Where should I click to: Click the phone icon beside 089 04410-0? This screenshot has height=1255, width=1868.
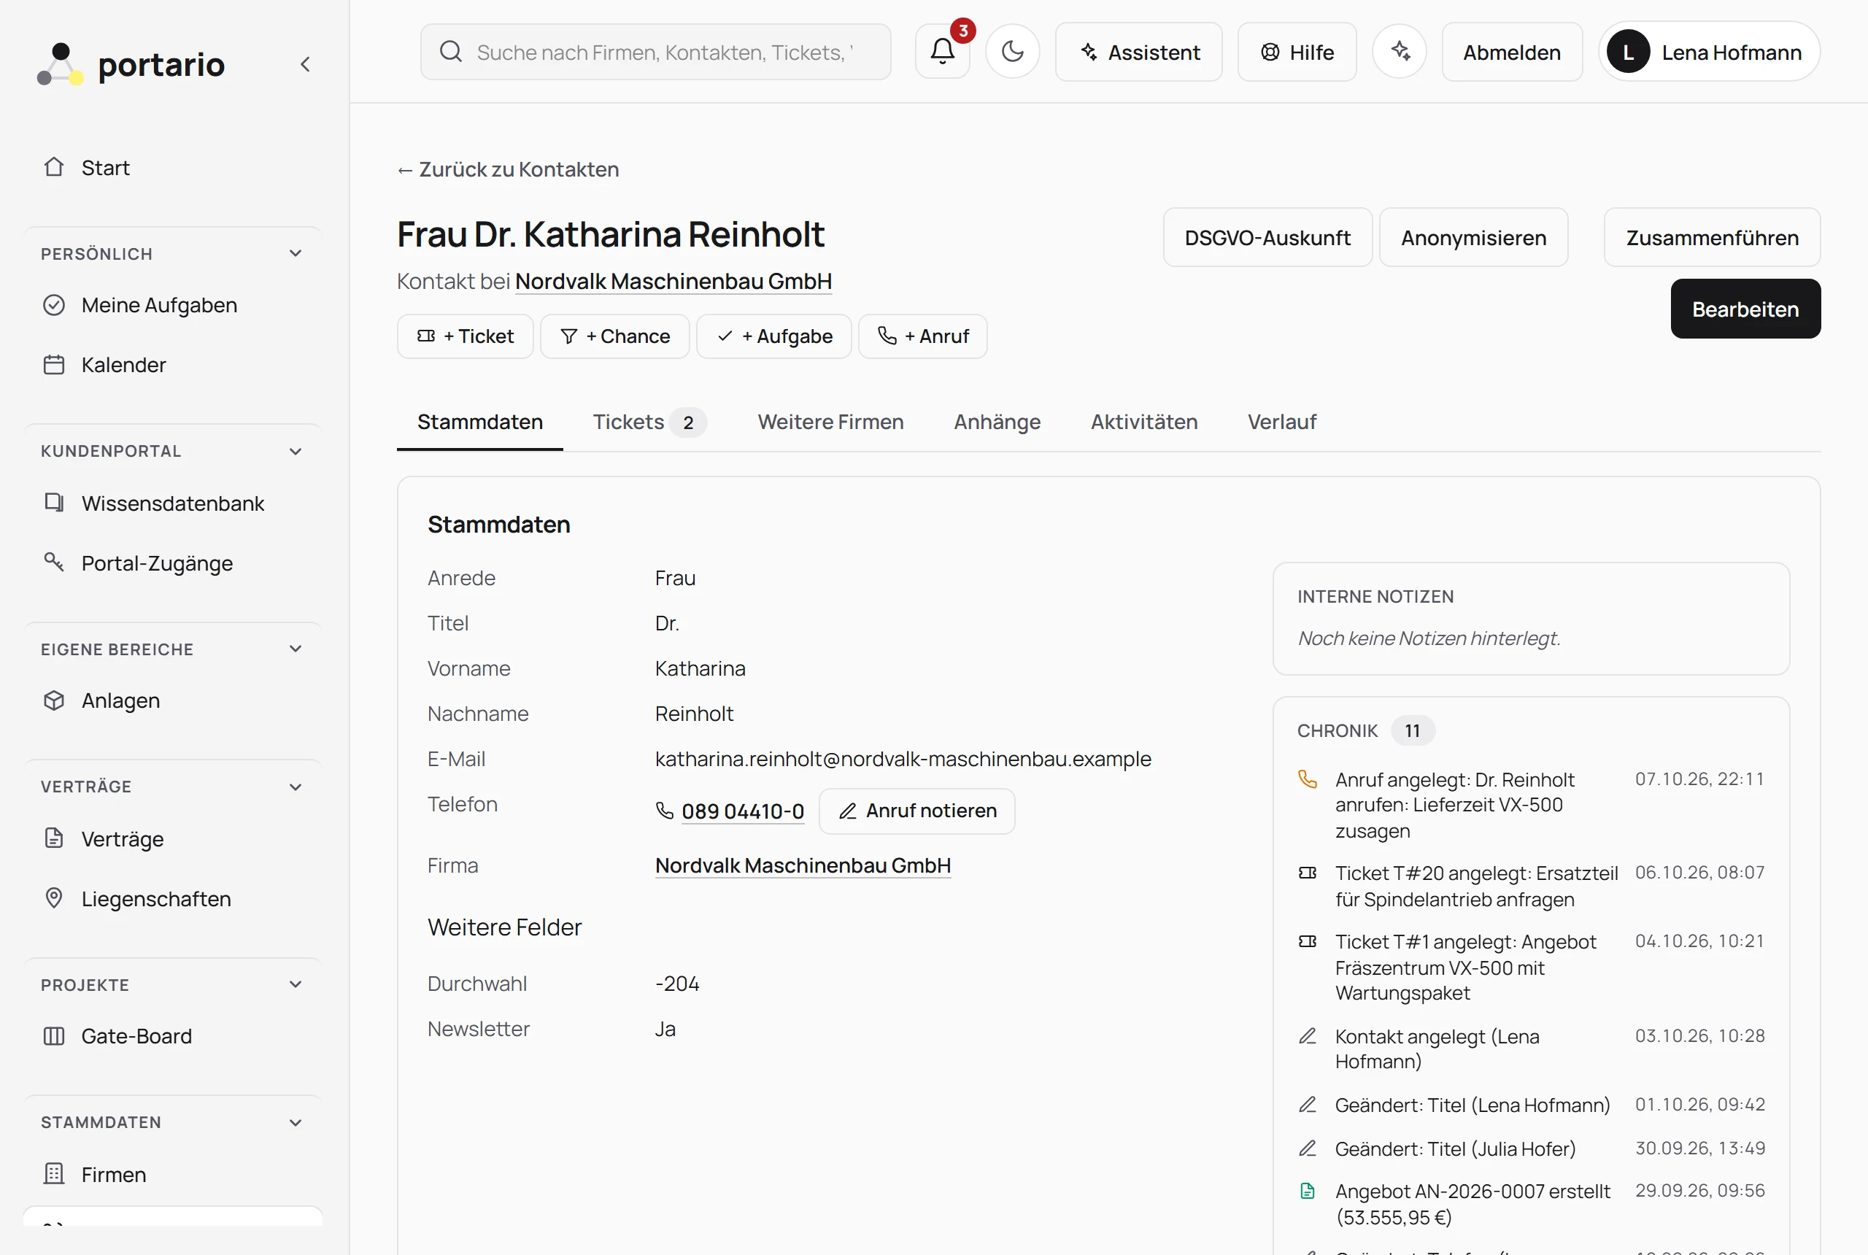pyautogui.click(x=664, y=811)
